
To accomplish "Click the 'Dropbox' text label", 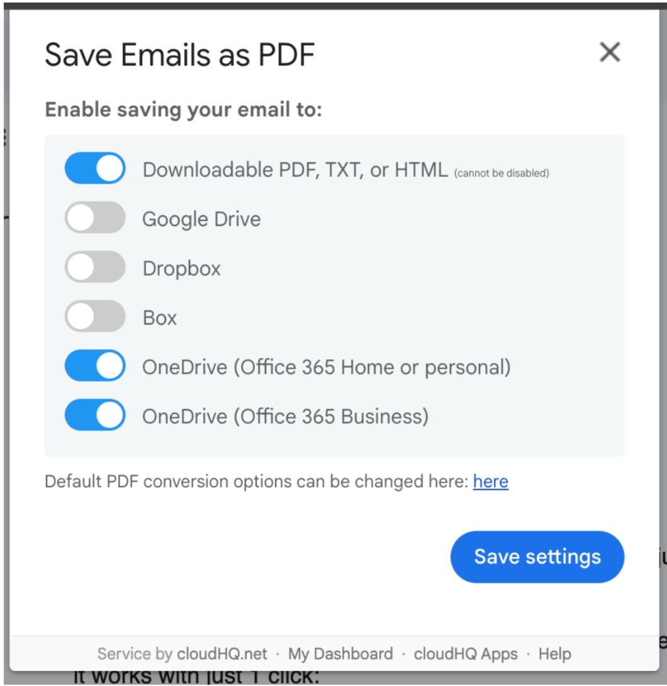I will pos(181,268).
